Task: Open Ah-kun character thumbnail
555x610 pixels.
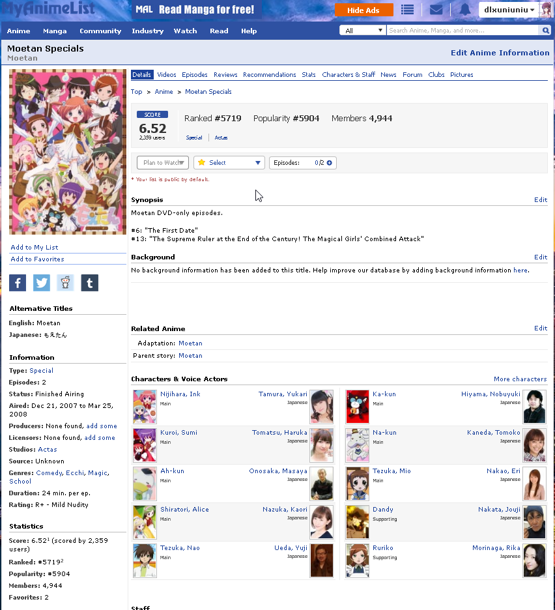Action: point(145,484)
